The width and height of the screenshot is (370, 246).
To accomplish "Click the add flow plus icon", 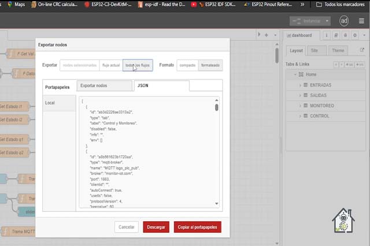I will (x=266, y=35).
